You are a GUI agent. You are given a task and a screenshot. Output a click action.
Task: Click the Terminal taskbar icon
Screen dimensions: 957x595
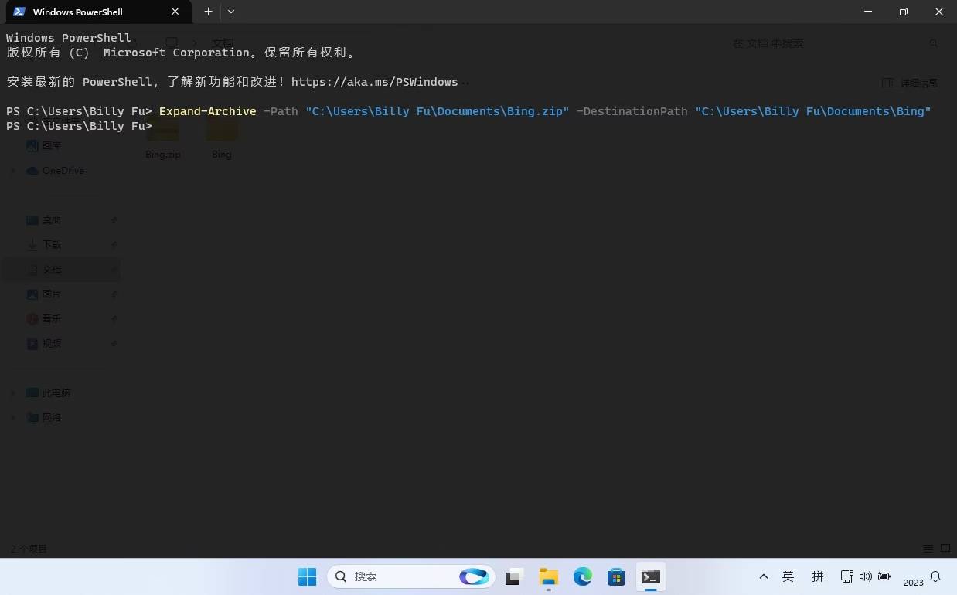tap(650, 576)
